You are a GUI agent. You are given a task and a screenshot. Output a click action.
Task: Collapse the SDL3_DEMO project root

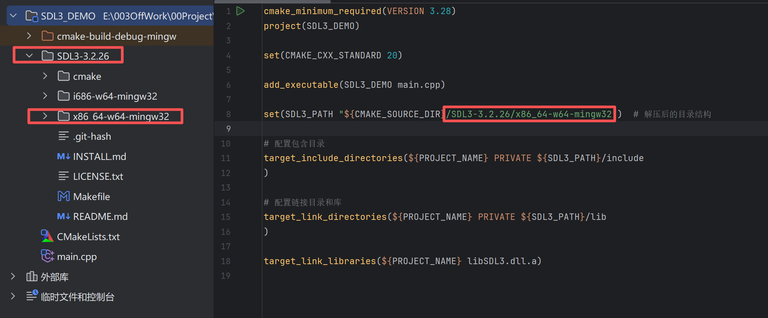(x=13, y=16)
